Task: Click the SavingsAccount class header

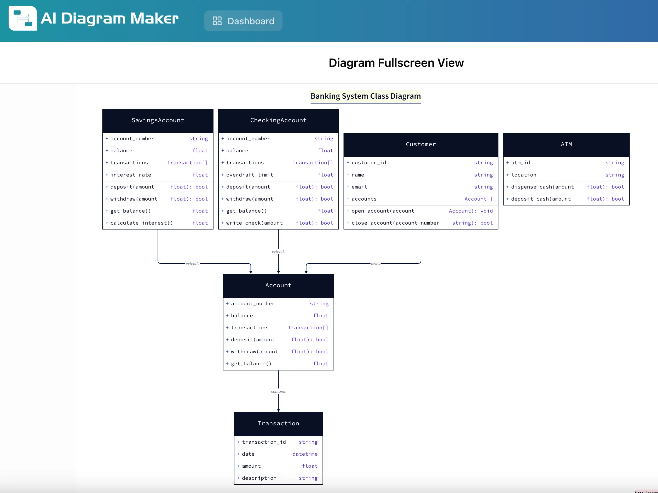Action: (x=158, y=120)
